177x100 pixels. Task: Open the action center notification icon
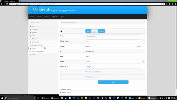(x=169, y=98)
